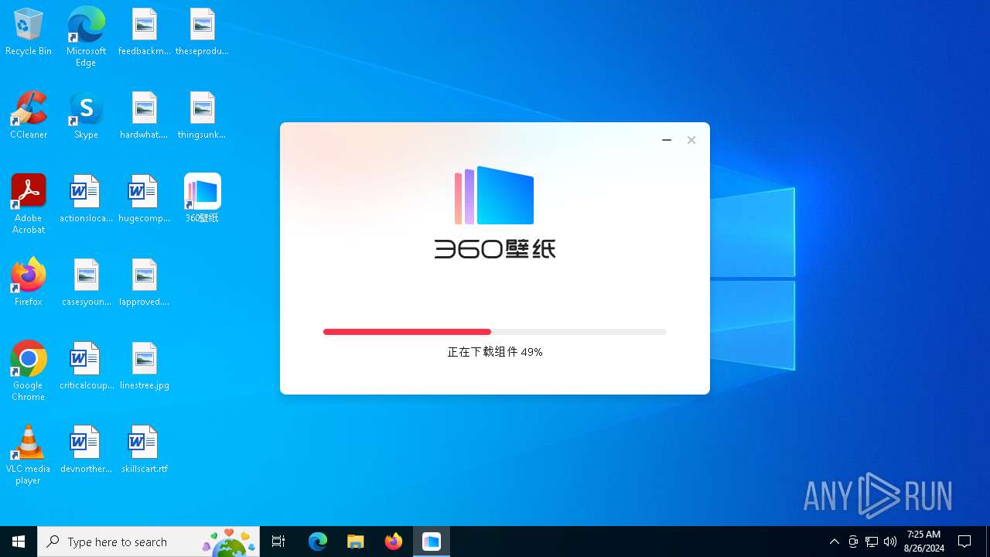Focus the Type here to search box

click(148, 542)
